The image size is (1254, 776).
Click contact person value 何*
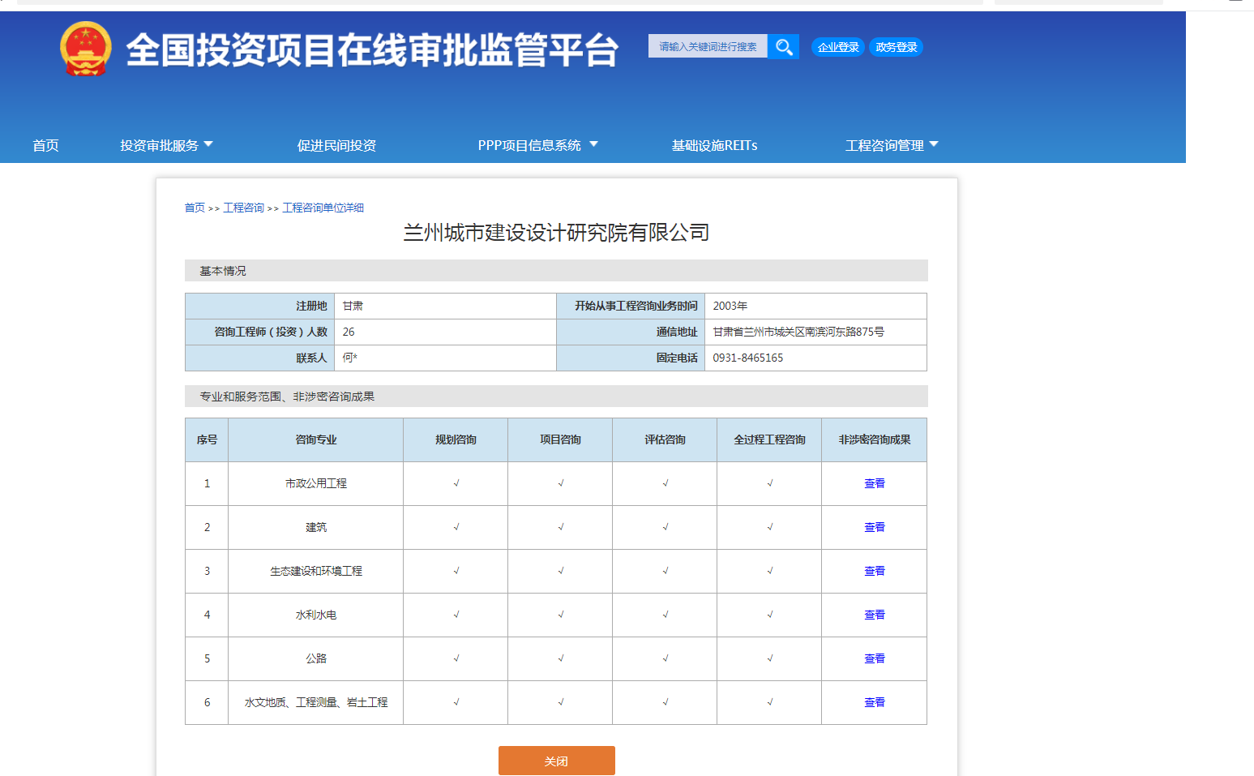[x=349, y=358]
